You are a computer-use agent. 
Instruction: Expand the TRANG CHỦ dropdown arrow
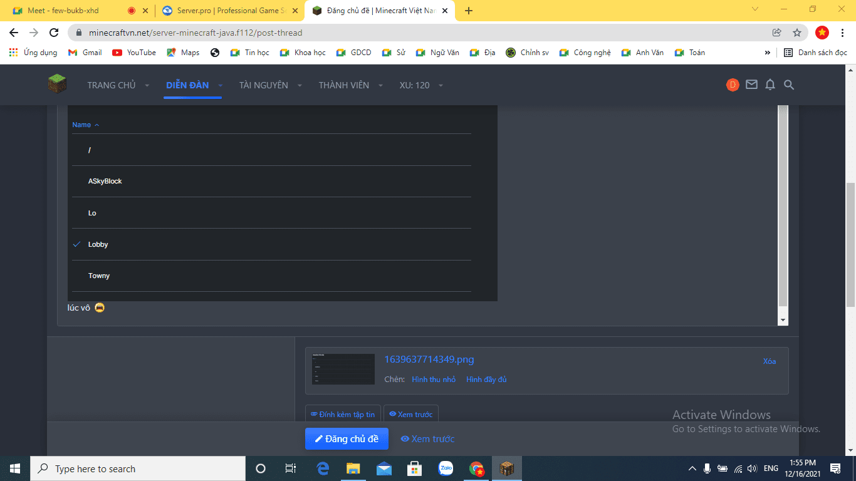coord(147,85)
